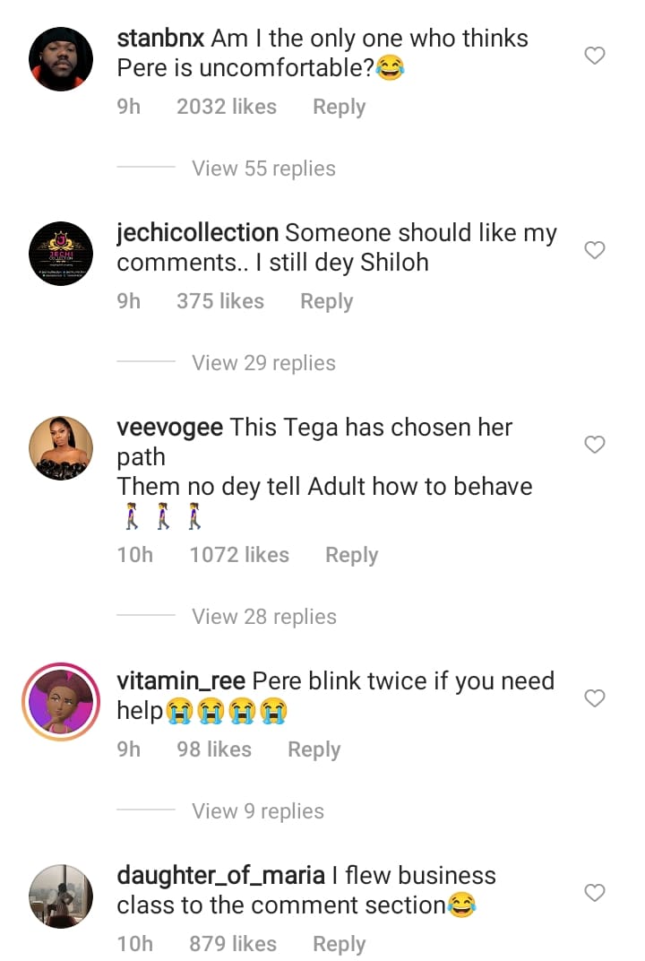This screenshot has height=961, width=645.
Task: Tap heart on jechicollection's comment
Action: (x=595, y=250)
